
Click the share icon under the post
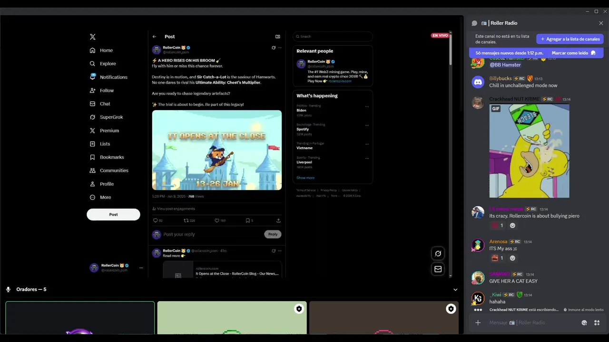278,220
